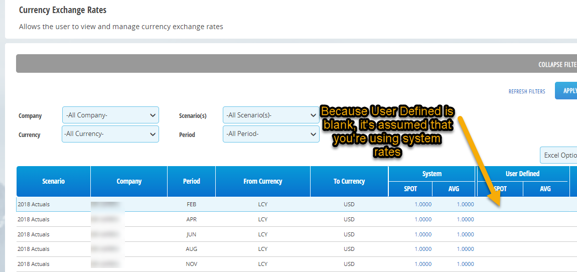Image resolution: width=577 pixels, height=272 pixels.
Task: Sort by the From Currency column header
Action: point(263,181)
